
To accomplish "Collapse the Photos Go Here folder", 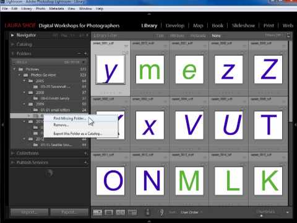I will (x=19, y=75).
